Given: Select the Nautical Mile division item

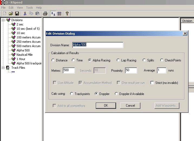Looking at the screenshot, I should click(24, 55).
